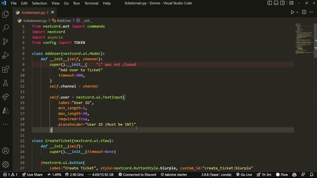This screenshot has width=317, height=178.
Task: Open the Accounts menu
Action: click(x=5, y=151)
